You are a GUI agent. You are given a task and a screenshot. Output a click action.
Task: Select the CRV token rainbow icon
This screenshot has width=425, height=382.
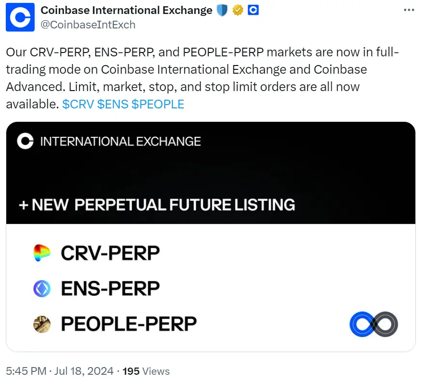tap(42, 252)
